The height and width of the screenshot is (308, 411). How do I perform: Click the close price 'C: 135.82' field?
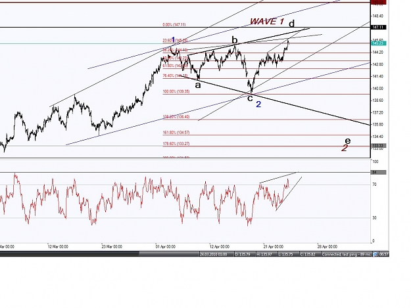pyautogui.click(x=309, y=254)
